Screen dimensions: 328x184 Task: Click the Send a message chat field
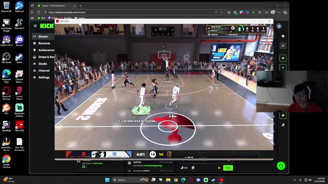206,160
